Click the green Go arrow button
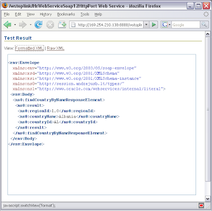This screenshot has height=211, width=212. coord(154,25)
